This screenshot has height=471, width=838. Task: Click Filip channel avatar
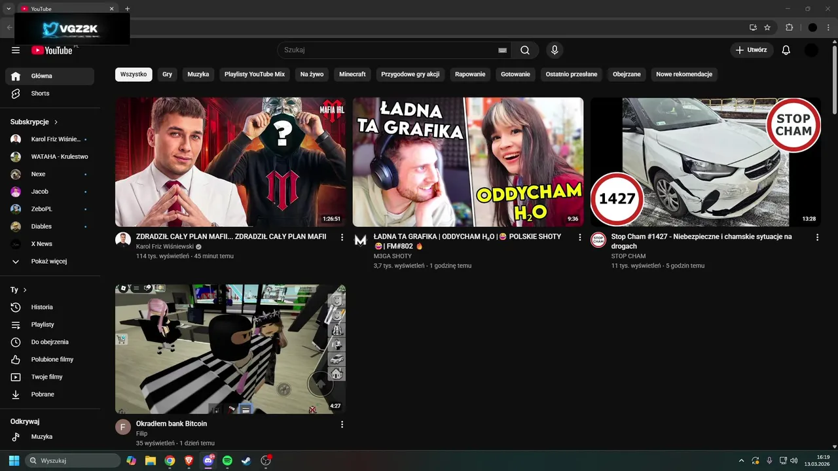point(123,427)
